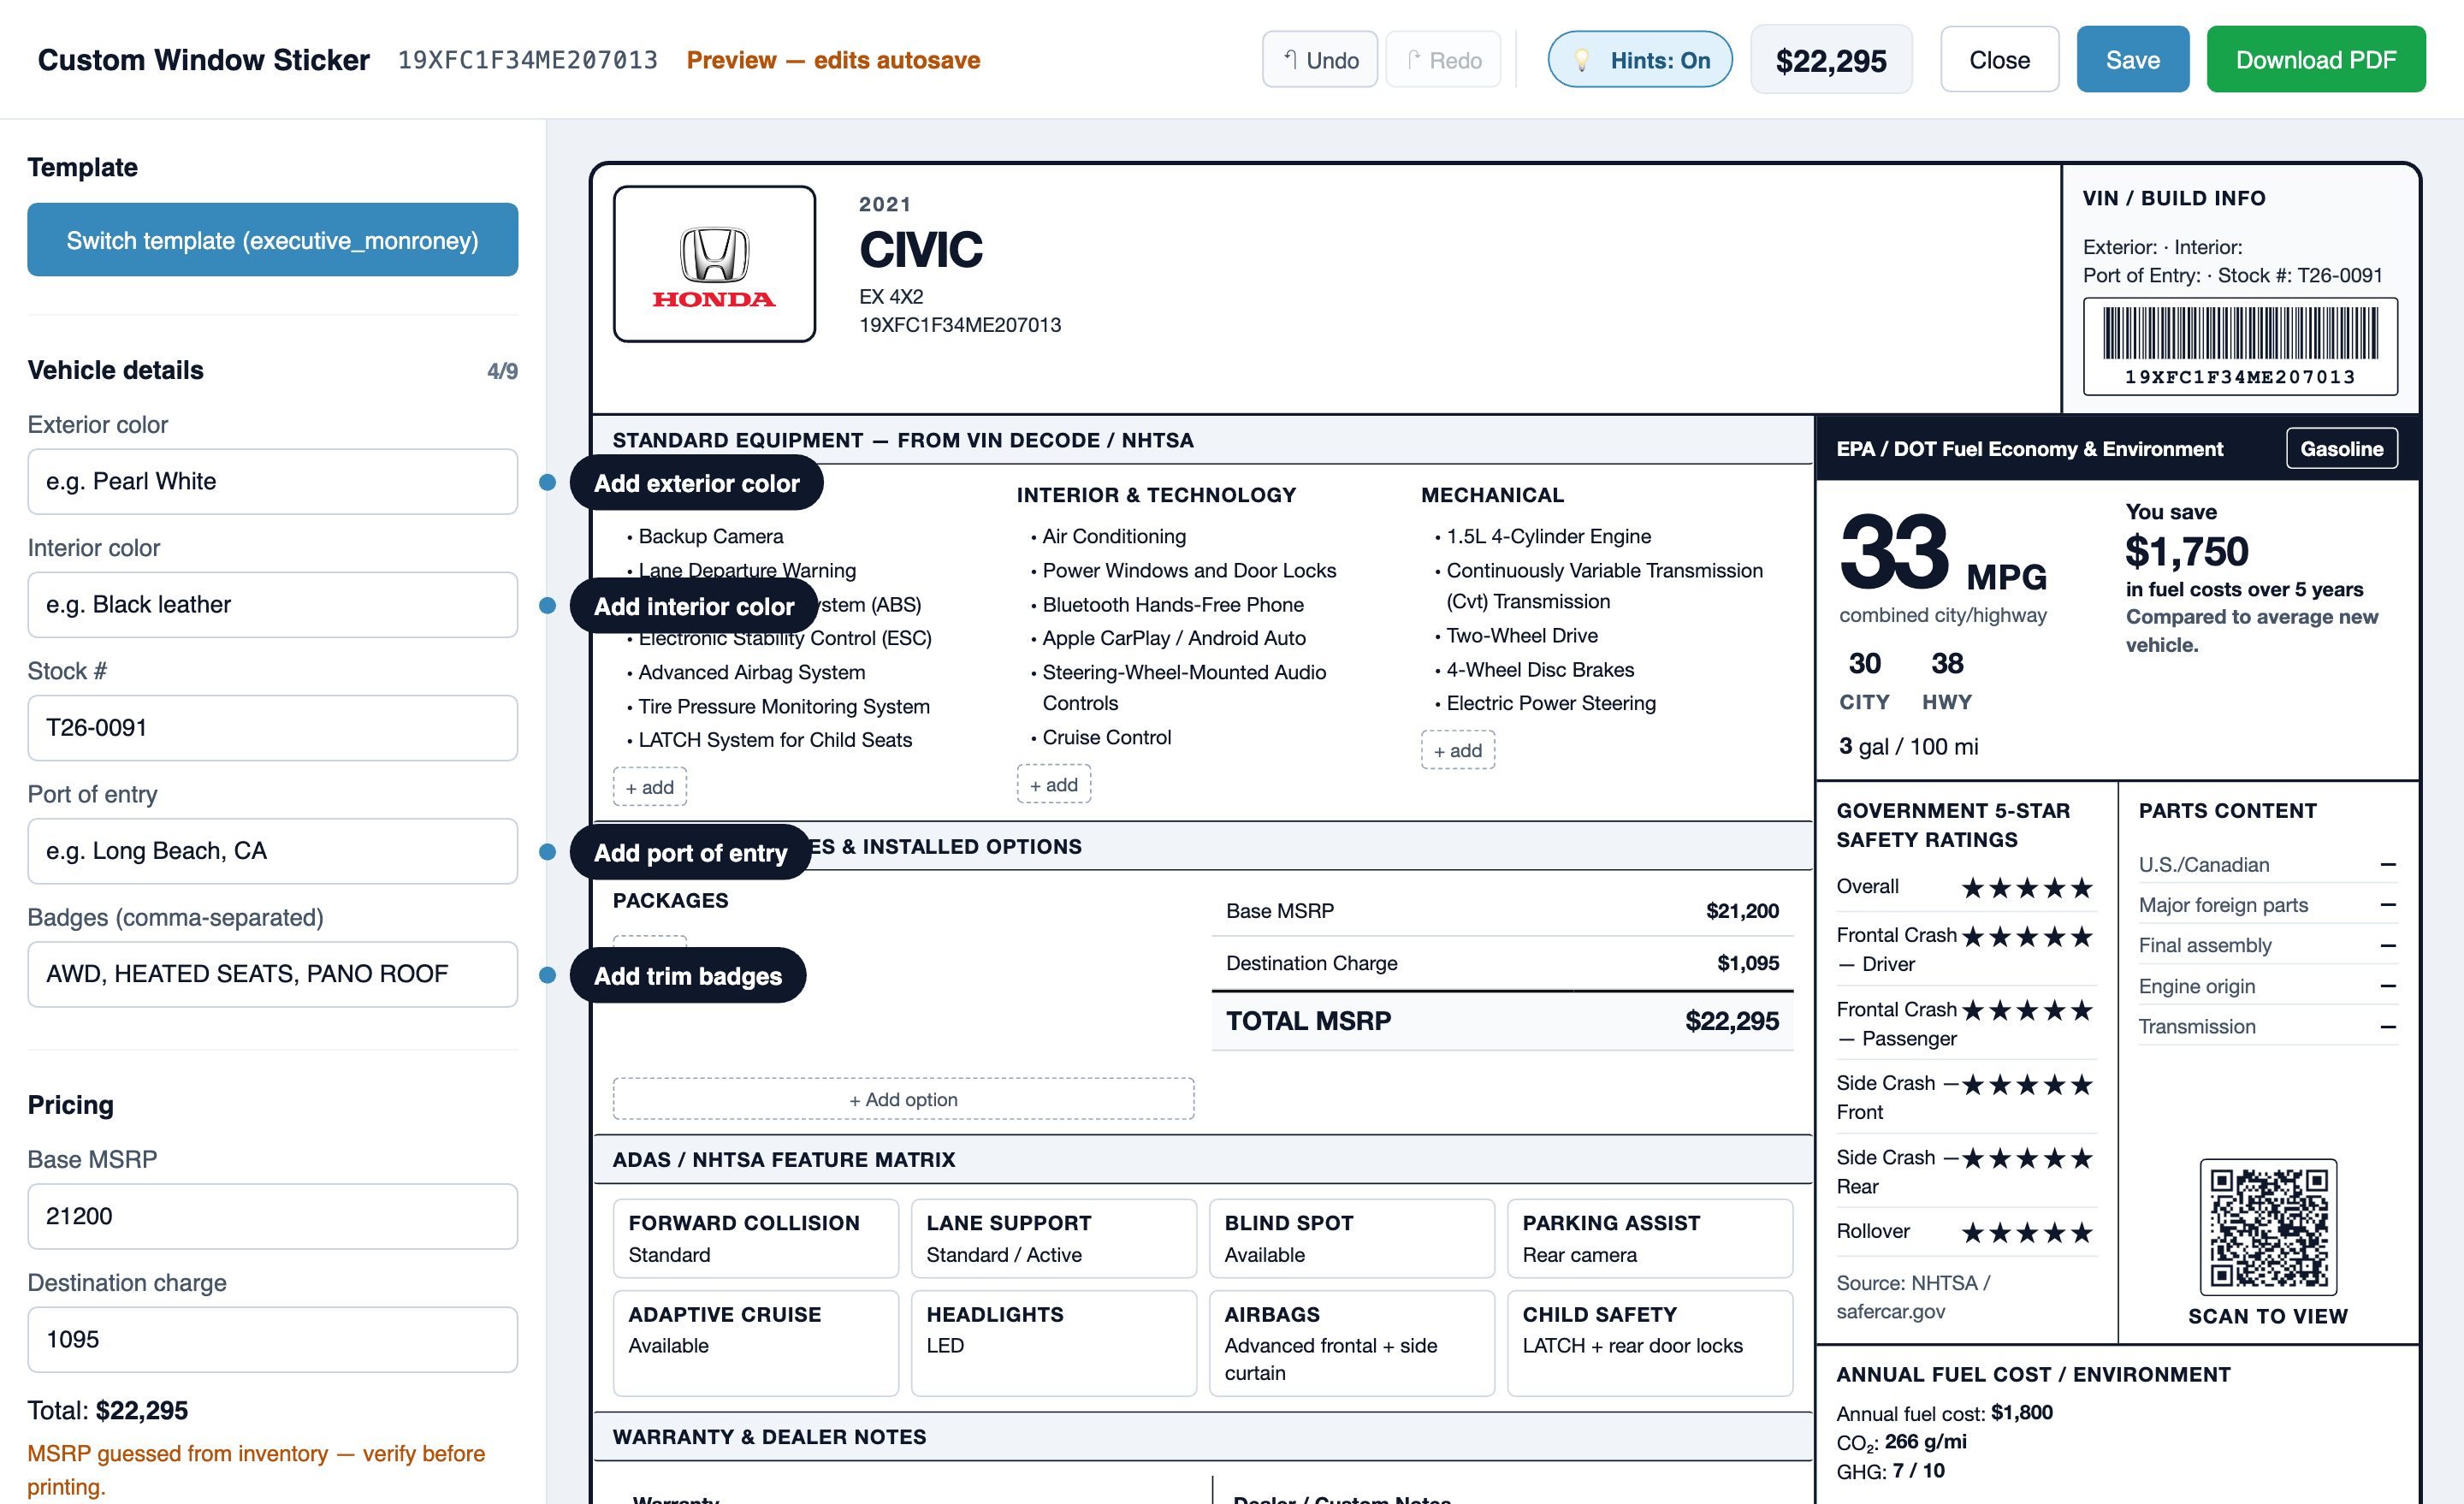The image size is (2464, 1504).
Task: Click the U.S./Canadian parts content row
Action: 2268,865
